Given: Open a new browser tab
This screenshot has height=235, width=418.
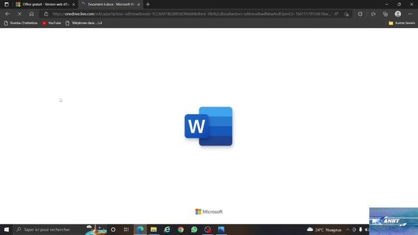Looking at the screenshot, I should (x=148, y=5).
